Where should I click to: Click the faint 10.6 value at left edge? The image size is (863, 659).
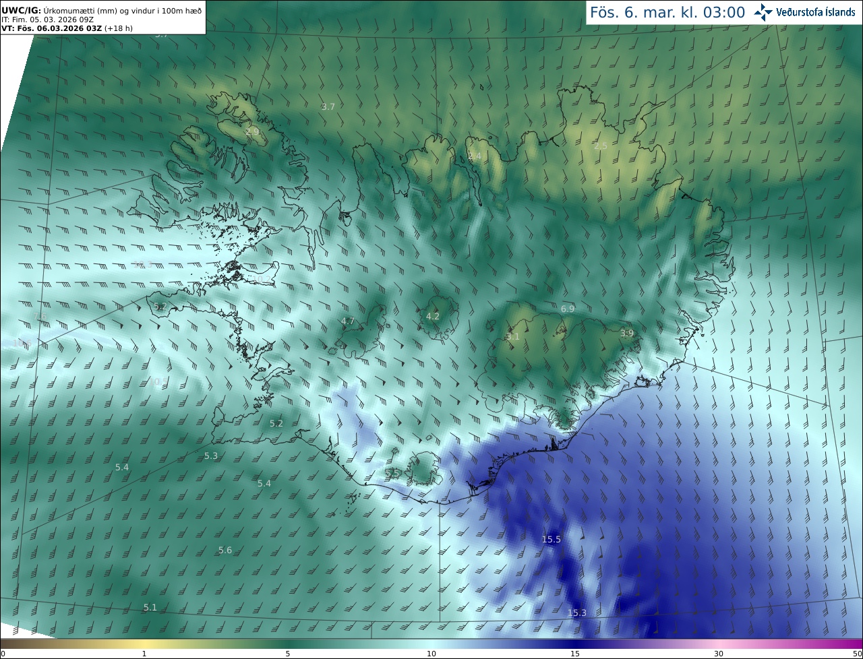pos(22,343)
